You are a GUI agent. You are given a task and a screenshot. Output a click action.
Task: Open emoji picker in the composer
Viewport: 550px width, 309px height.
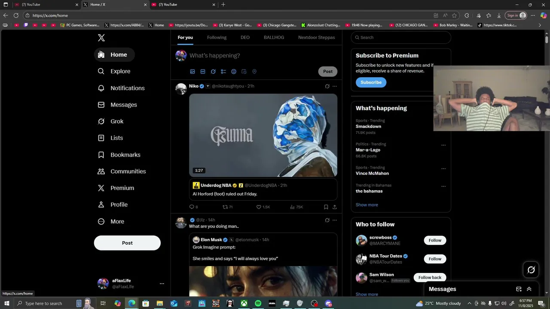pyautogui.click(x=234, y=72)
